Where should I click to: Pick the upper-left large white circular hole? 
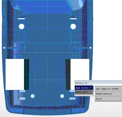coord(22,26)
